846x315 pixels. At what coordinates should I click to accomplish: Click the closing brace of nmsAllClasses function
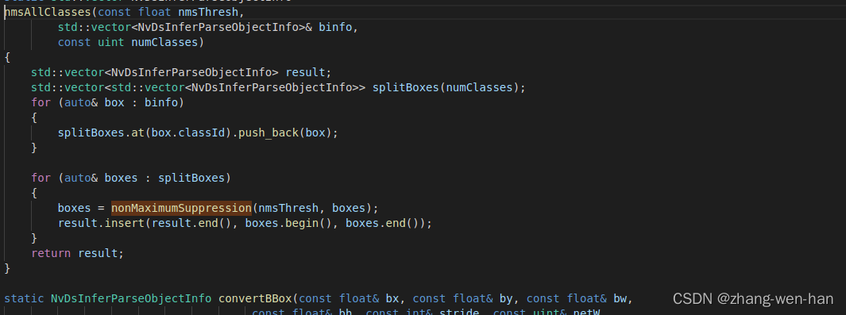(x=7, y=268)
